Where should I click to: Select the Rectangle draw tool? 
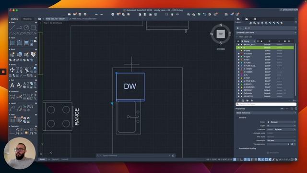point(33,27)
